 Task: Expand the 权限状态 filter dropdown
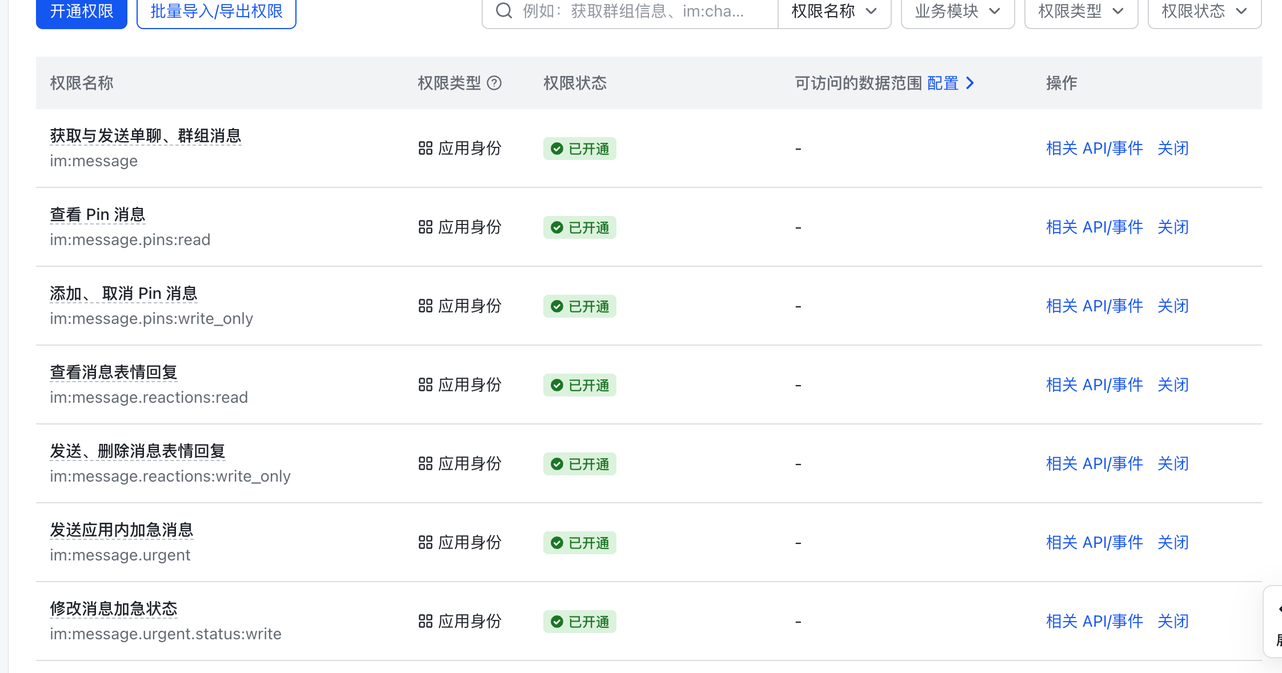click(x=1204, y=11)
